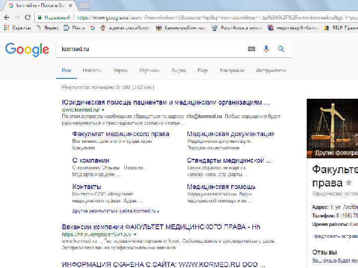Click 'Другие фотографии' on the photo
This screenshot has height=268, width=358.
[x=336, y=153]
